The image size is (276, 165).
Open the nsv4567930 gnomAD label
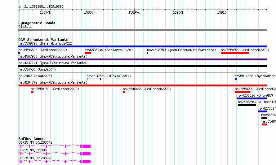[x=53, y=56]
